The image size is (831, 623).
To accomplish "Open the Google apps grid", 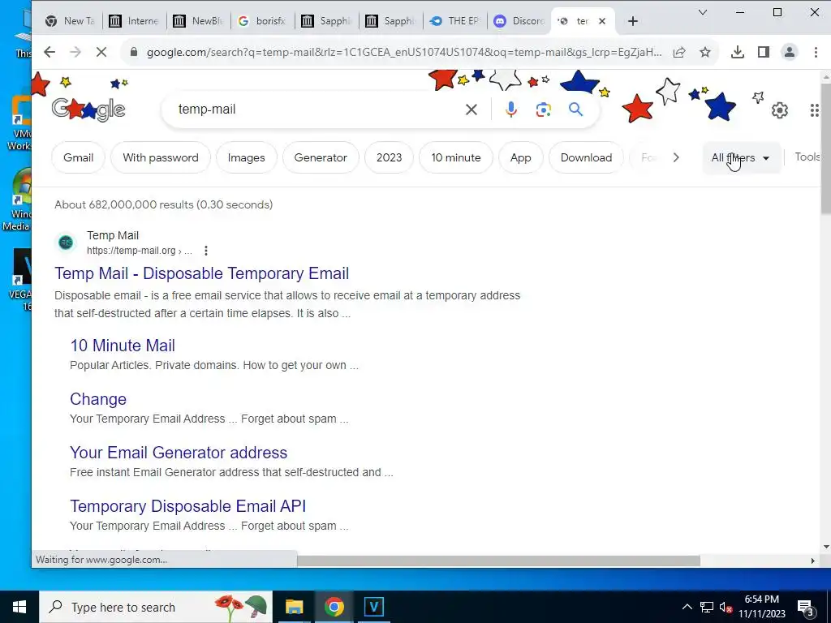I will click(x=815, y=110).
